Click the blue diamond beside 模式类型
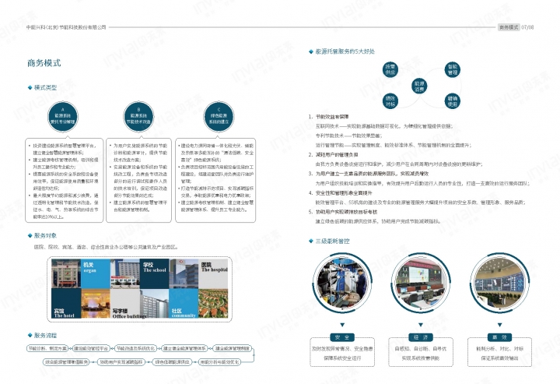The width and height of the screenshot is (560, 384). (x=29, y=88)
